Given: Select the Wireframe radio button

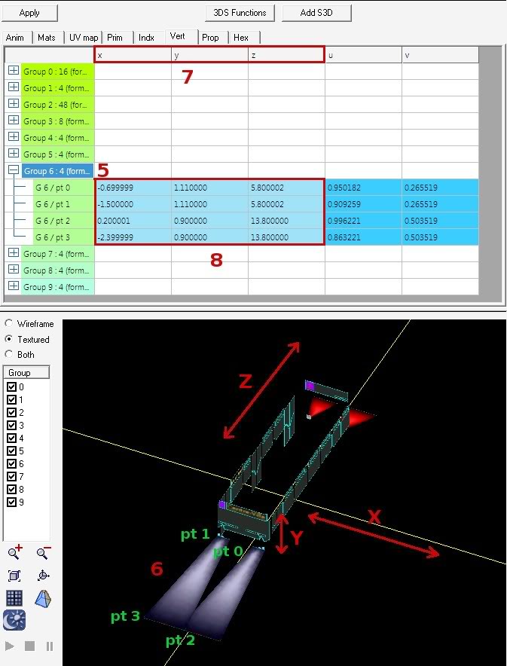Looking at the screenshot, I should click(9, 324).
